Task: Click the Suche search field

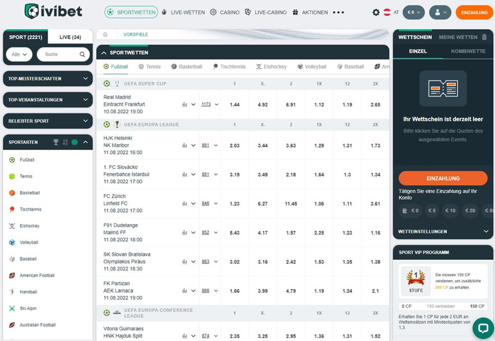Action: click(63, 54)
